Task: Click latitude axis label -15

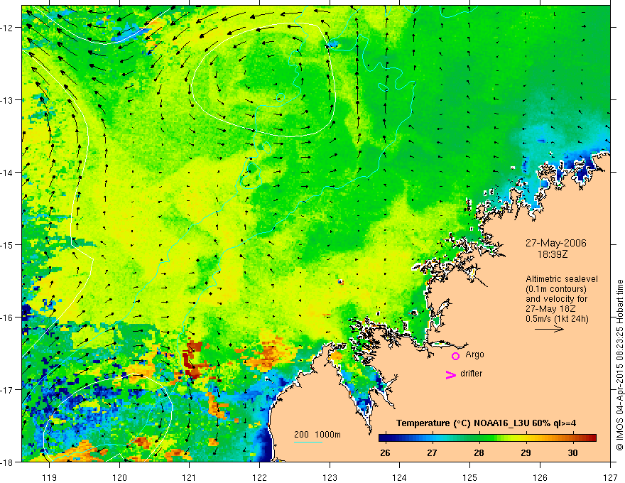Action: pyautogui.click(x=7, y=245)
